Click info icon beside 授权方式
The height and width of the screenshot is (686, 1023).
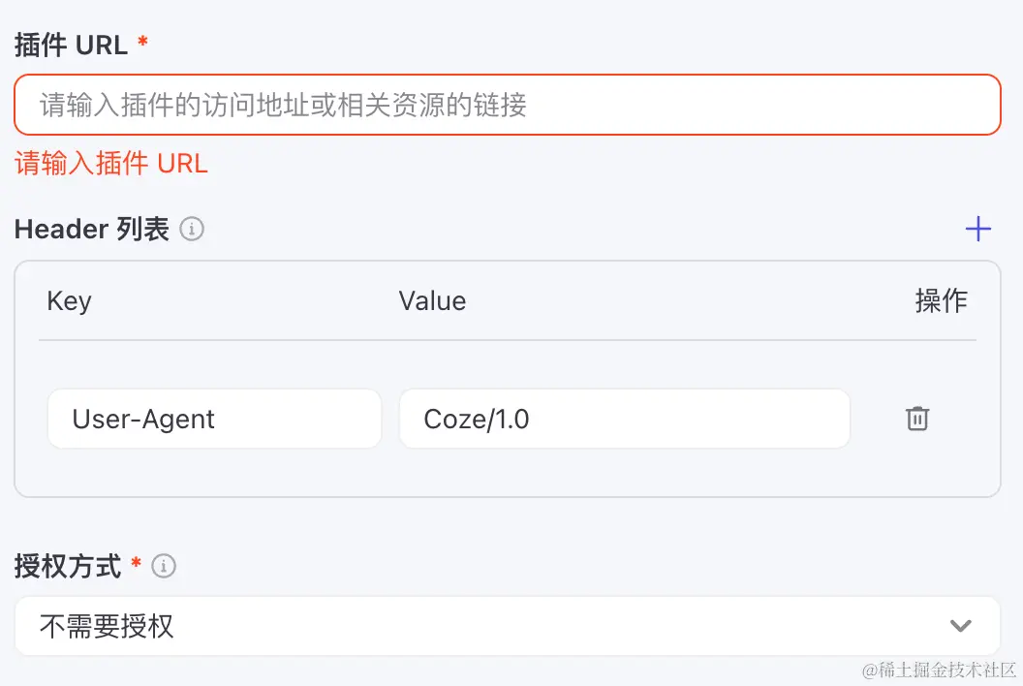pos(164,566)
